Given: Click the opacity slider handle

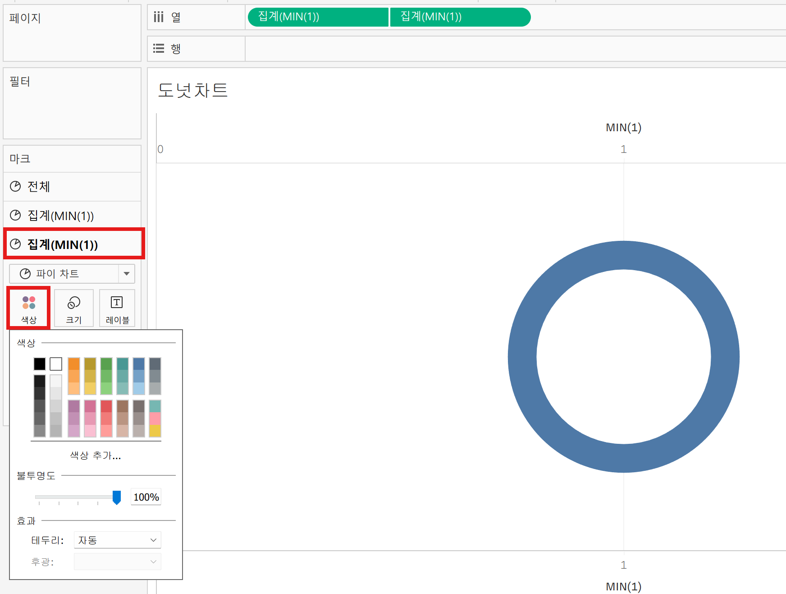Looking at the screenshot, I should point(117,497).
